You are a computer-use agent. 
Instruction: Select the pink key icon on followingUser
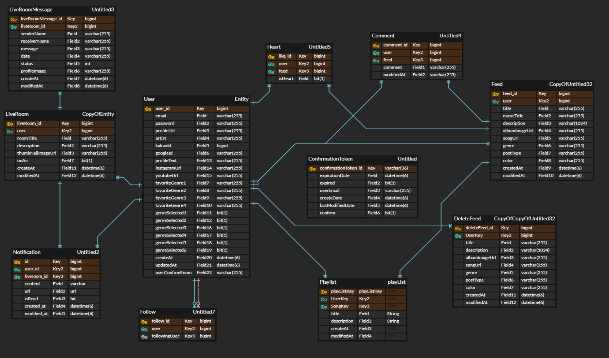coord(144,336)
